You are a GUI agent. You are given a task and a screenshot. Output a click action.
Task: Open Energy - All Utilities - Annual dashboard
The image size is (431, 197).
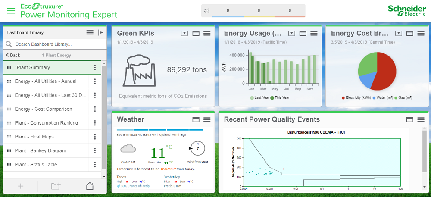click(x=46, y=81)
